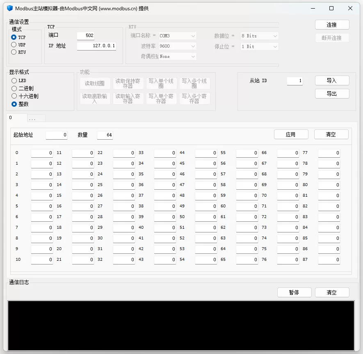
Task: Switch to the 0 tab
Action: pyautogui.click(x=11, y=118)
